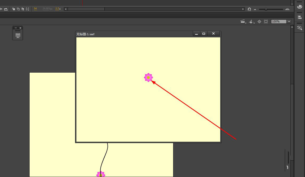Click the timeline vertical scroll down arrow
305x177 pixels.
click(292, 4)
